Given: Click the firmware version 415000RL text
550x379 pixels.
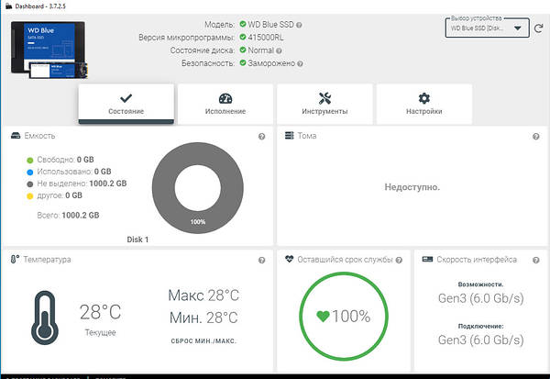Looking at the screenshot, I should click(266, 38).
